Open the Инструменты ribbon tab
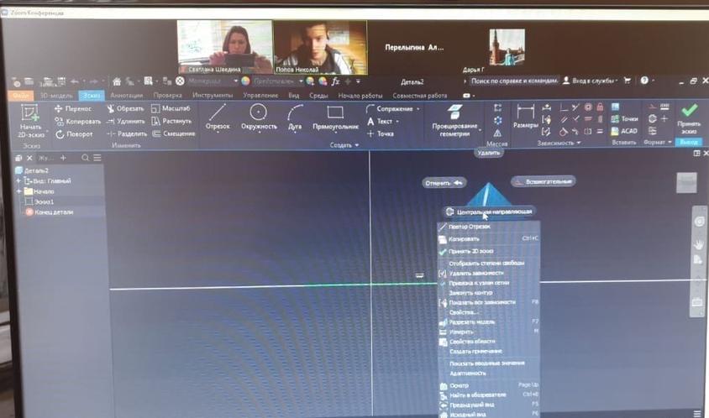 (x=212, y=96)
